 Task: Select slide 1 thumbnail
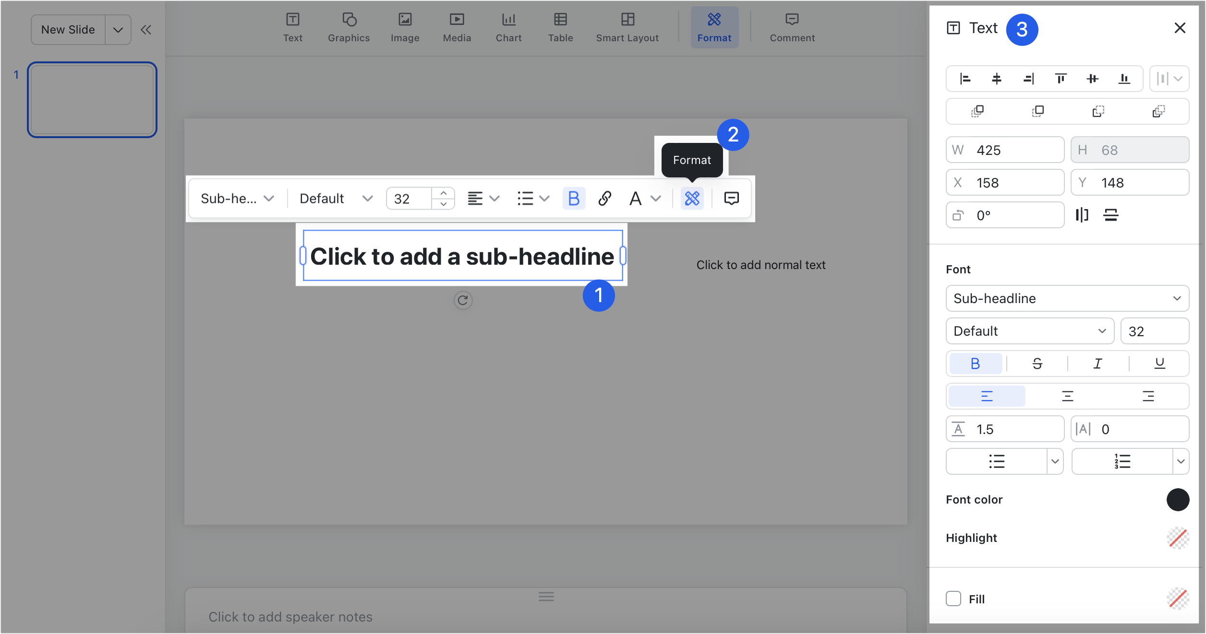pyautogui.click(x=92, y=100)
